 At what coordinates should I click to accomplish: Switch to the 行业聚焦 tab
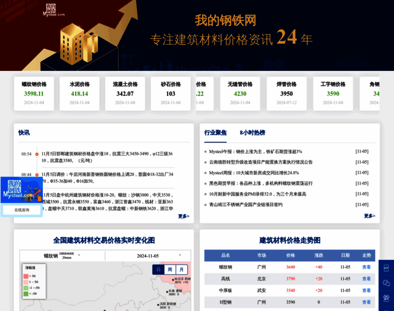click(215, 133)
